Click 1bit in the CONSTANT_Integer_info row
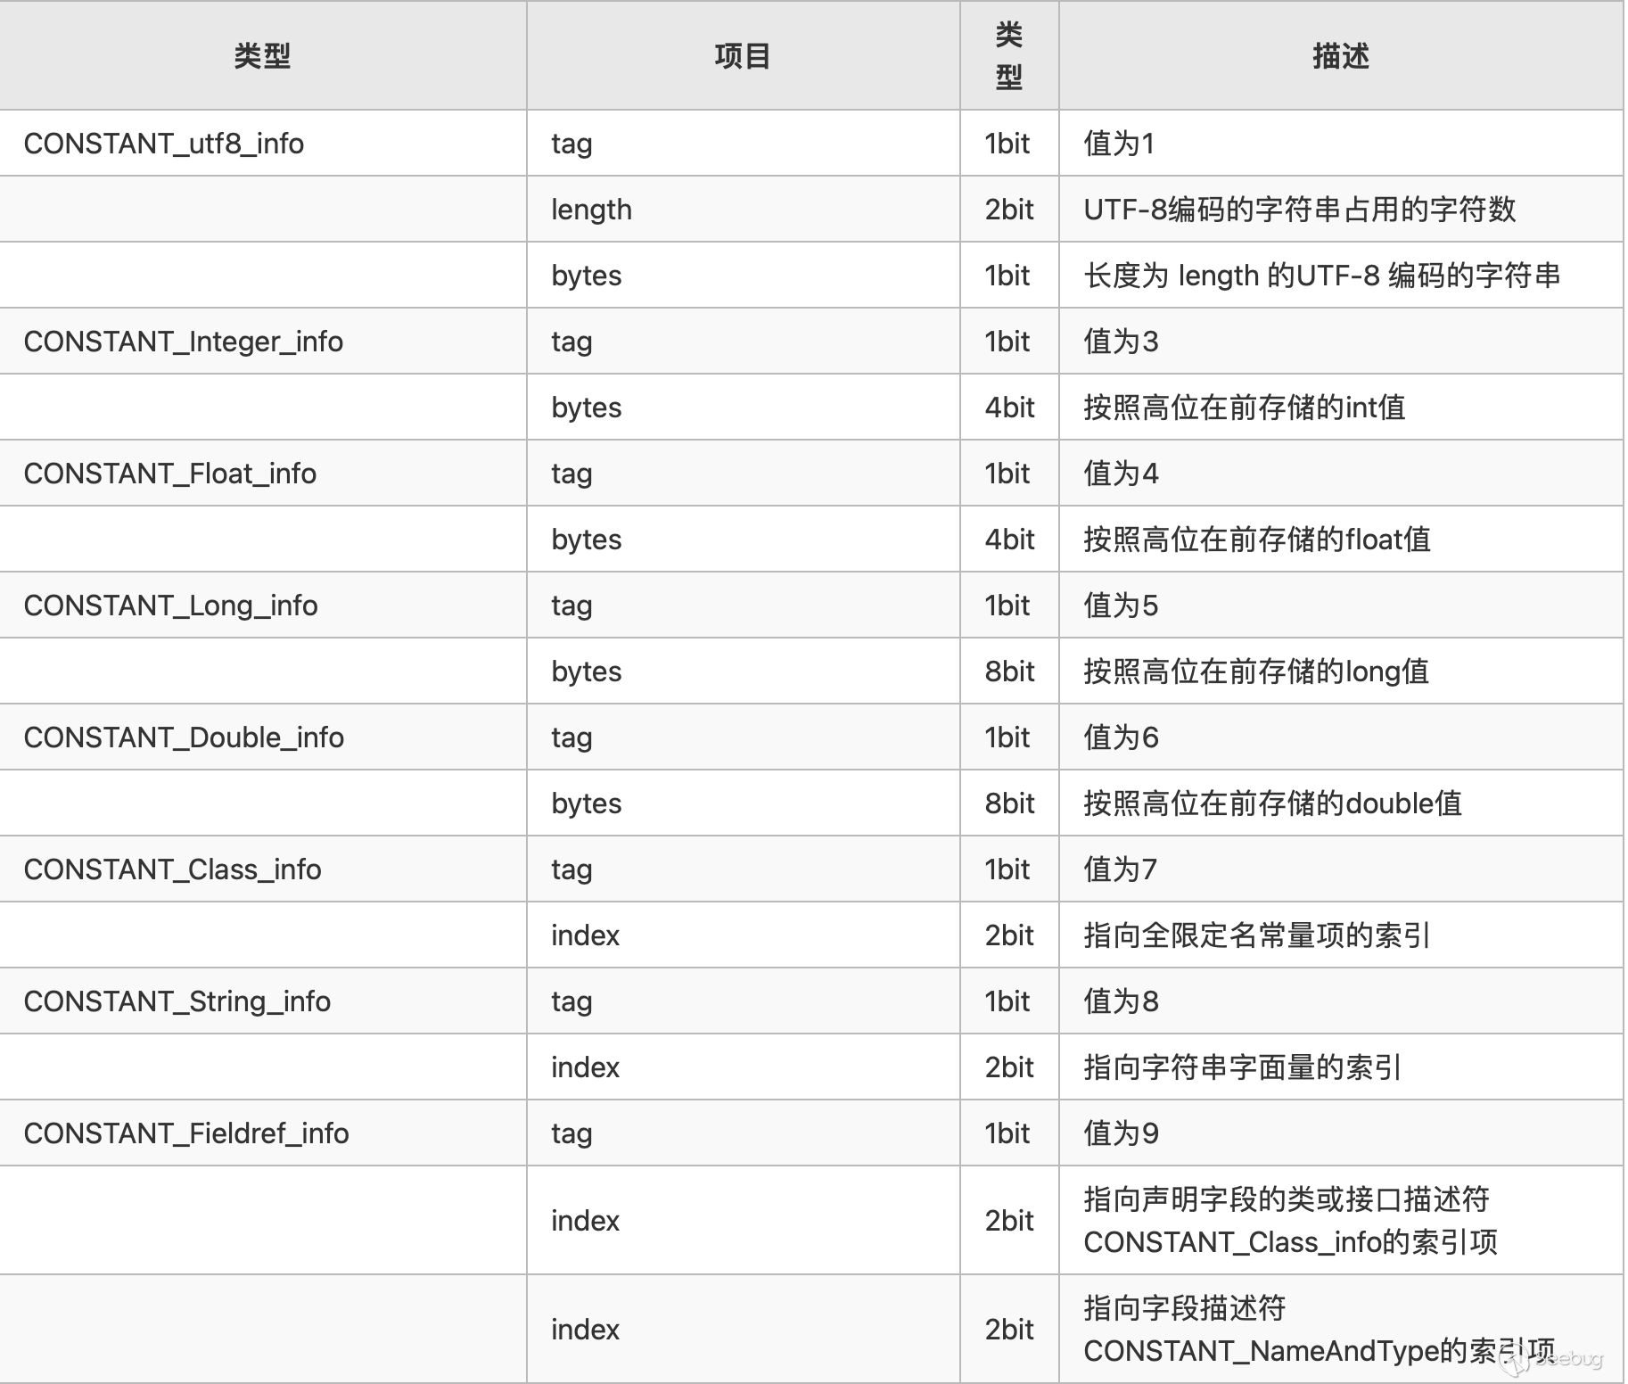Image resolution: width=1628 pixels, height=1384 pixels. [1007, 342]
